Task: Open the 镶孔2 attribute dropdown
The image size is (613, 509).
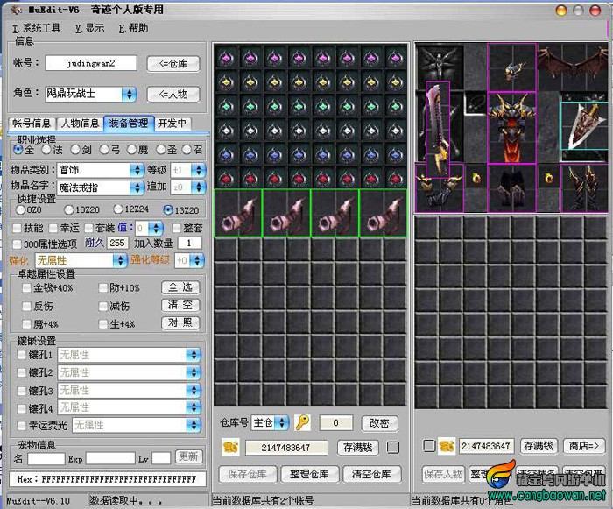Action: [x=194, y=372]
